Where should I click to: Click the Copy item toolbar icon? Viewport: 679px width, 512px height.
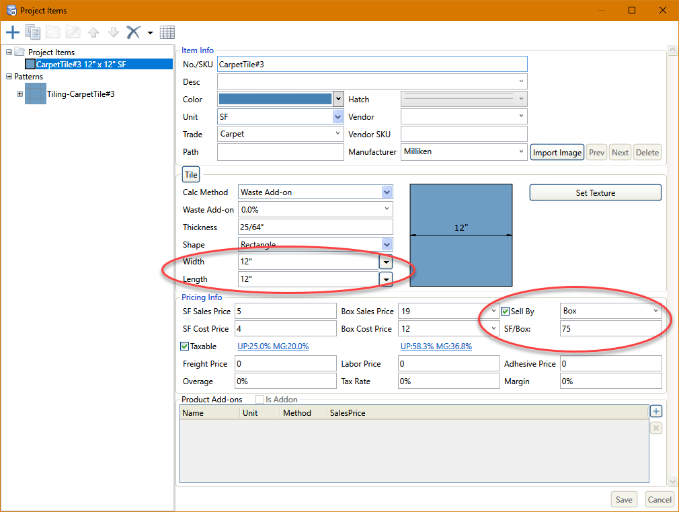[32, 32]
